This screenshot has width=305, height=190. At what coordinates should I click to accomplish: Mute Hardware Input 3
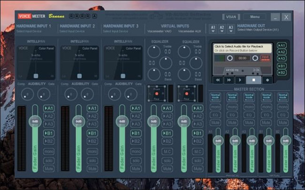(136, 169)
